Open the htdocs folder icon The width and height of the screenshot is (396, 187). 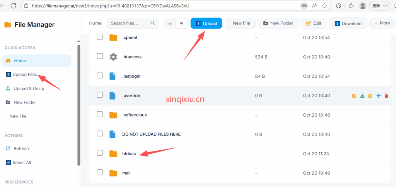pos(113,154)
